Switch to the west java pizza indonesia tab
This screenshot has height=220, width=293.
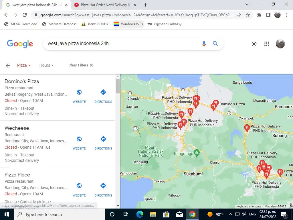pyautogui.click(x=37, y=5)
